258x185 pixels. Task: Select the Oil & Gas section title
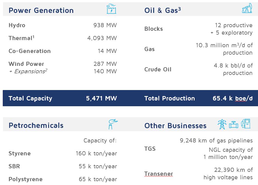pyautogui.click(x=162, y=10)
